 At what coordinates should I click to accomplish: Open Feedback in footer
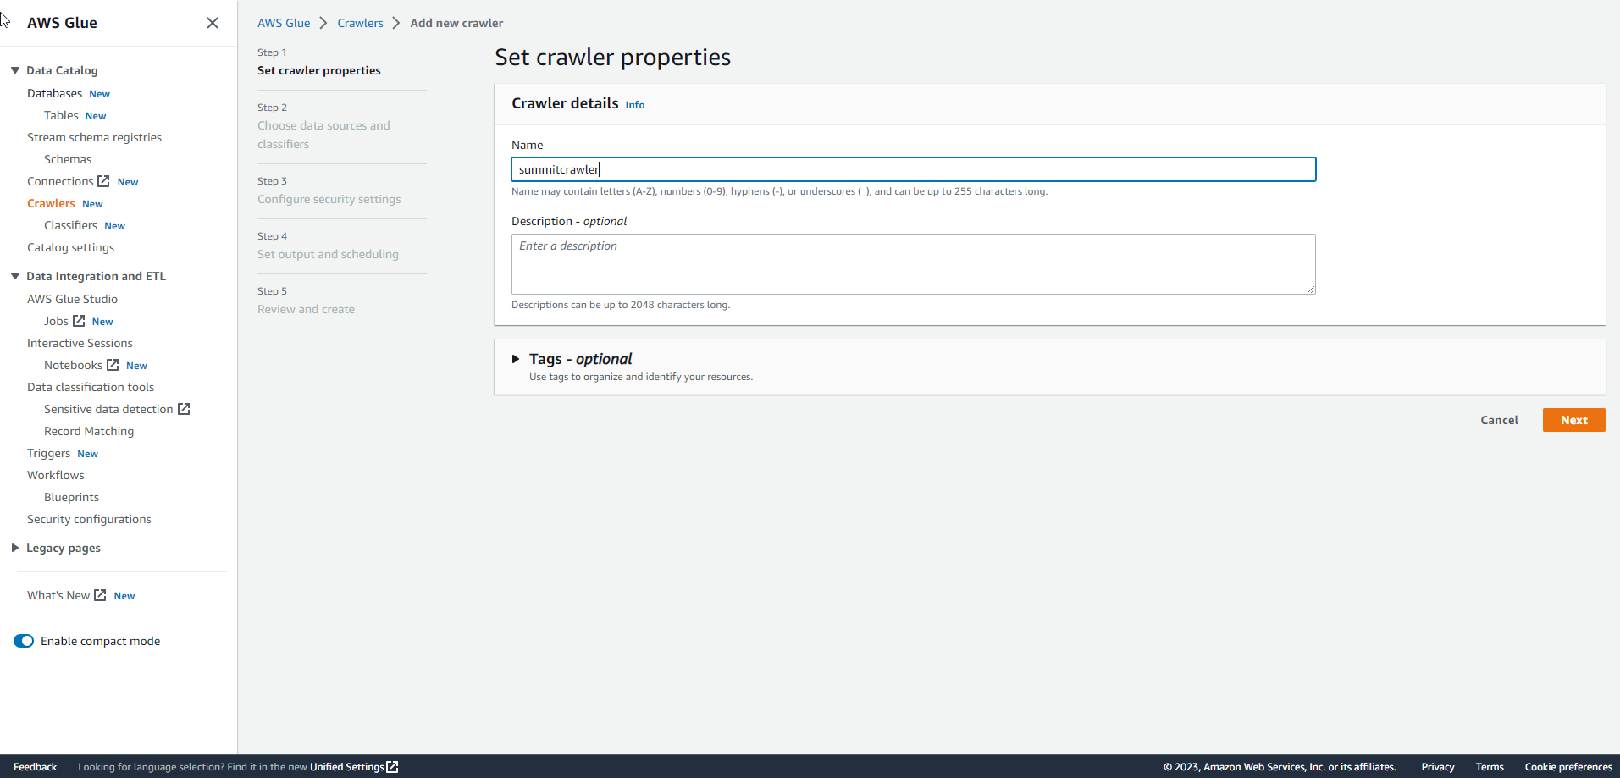pos(35,767)
